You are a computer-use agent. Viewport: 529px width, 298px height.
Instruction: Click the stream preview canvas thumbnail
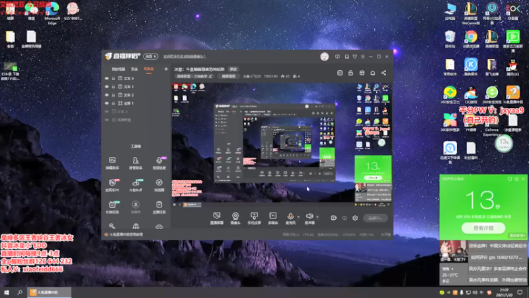(x=282, y=144)
